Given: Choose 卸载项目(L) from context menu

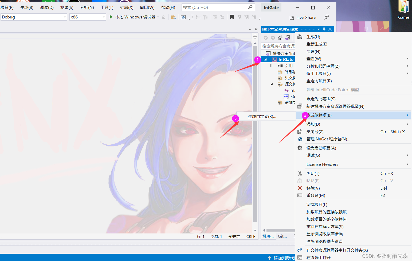Looking at the screenshot, I should point(353,205).
